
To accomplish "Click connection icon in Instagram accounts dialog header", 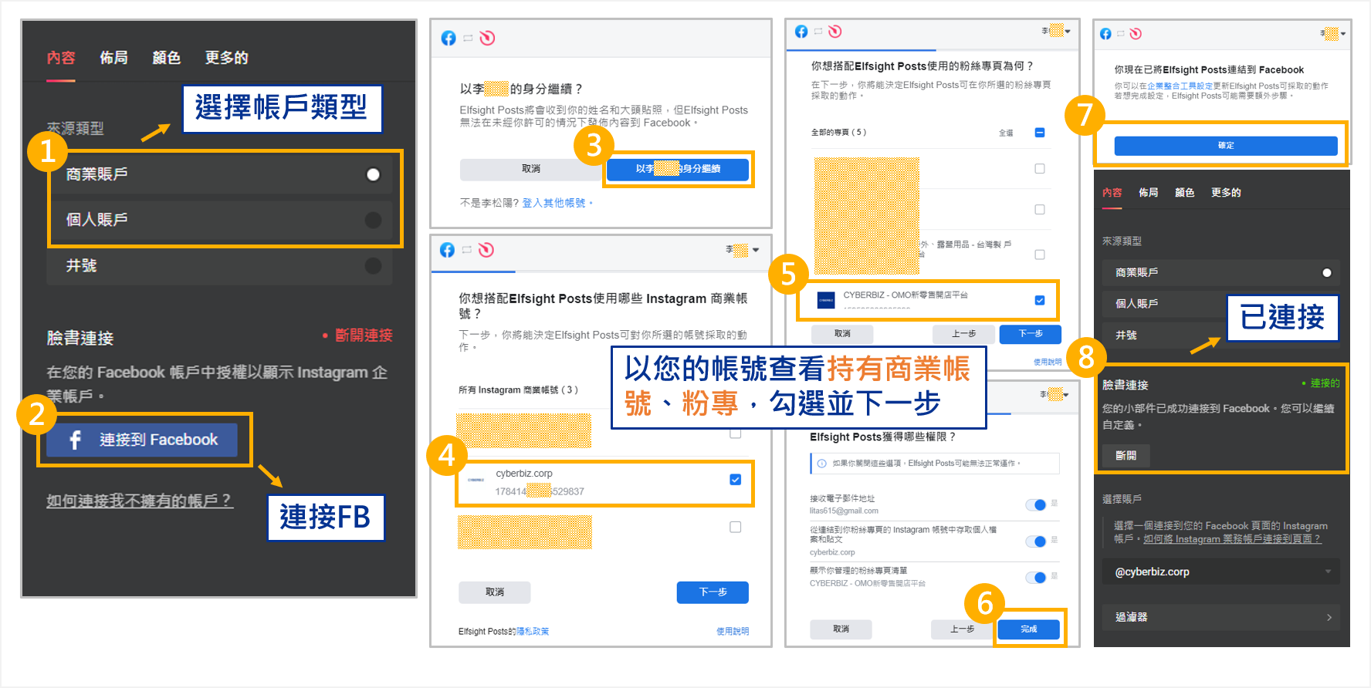I will coord(466,250).
